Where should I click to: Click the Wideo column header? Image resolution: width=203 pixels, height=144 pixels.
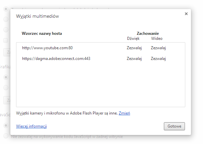point(157,39)
